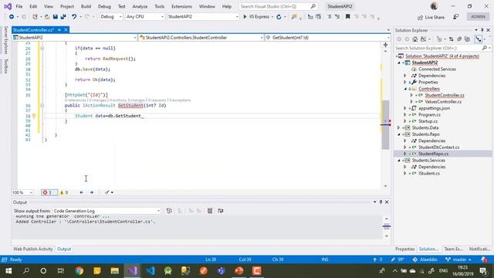494x278 pixels.
Task: Click Search Visual Studio box
Action: click(x=278, y=6)
